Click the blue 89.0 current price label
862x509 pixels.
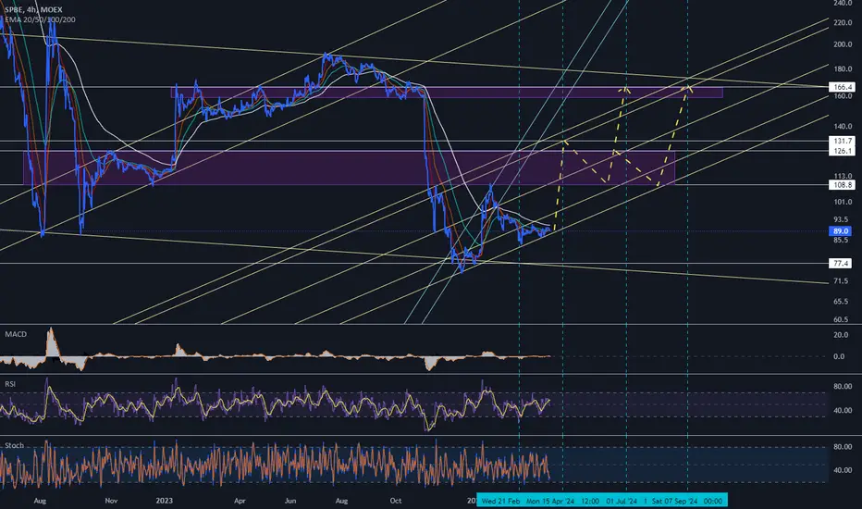841,231
